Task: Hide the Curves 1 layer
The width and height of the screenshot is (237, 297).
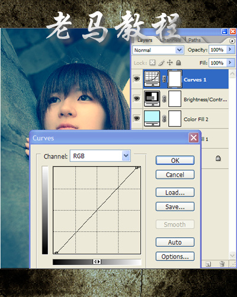Action: (137, 79)
